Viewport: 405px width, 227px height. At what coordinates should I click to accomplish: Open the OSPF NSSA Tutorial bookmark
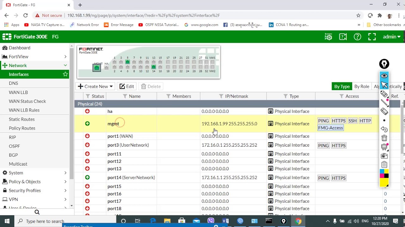pyautogui.click(x=159, y=25)
